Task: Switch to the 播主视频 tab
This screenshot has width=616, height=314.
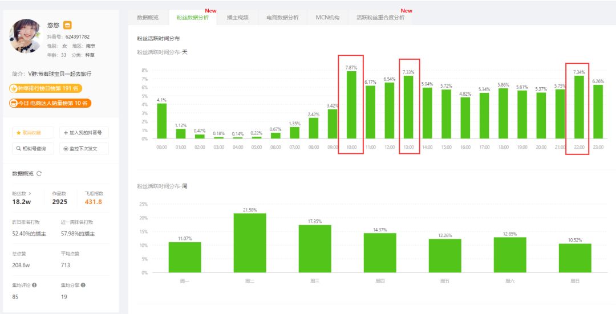Action: (x=238, y=18)
